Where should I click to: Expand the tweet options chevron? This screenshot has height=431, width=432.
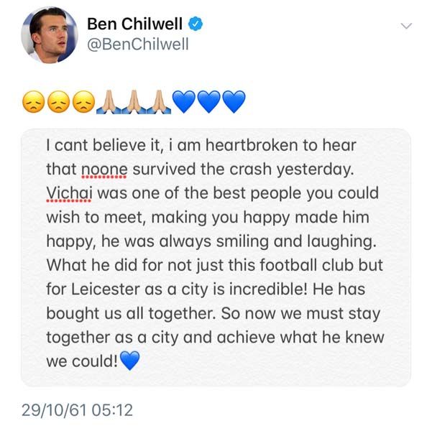pos(406,26)
